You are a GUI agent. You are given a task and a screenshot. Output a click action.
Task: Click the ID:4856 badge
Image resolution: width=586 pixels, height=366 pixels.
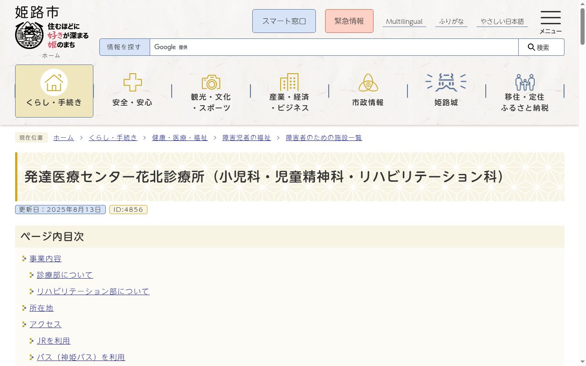point(128,210)
